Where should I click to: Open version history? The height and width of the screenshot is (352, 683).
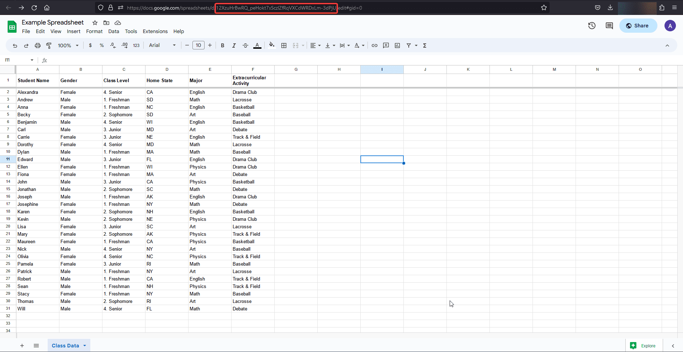(x=592, y=26)
